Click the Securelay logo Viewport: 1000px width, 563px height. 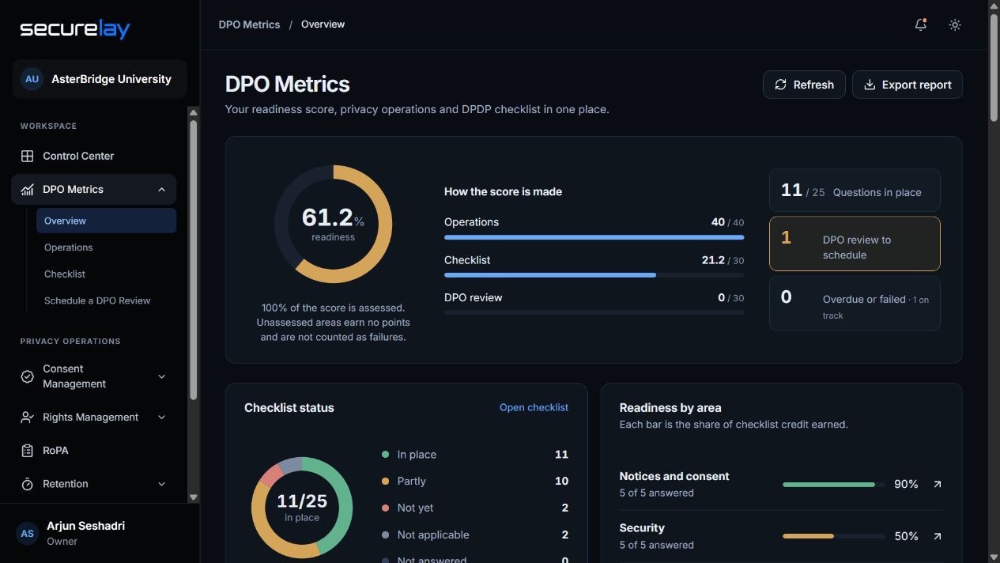[x=75, y=29]
